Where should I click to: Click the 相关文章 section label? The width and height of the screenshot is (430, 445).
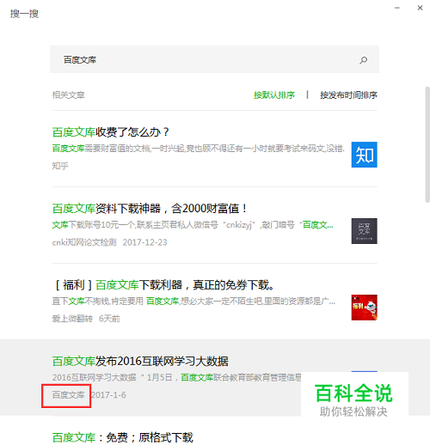coord(68,94)
